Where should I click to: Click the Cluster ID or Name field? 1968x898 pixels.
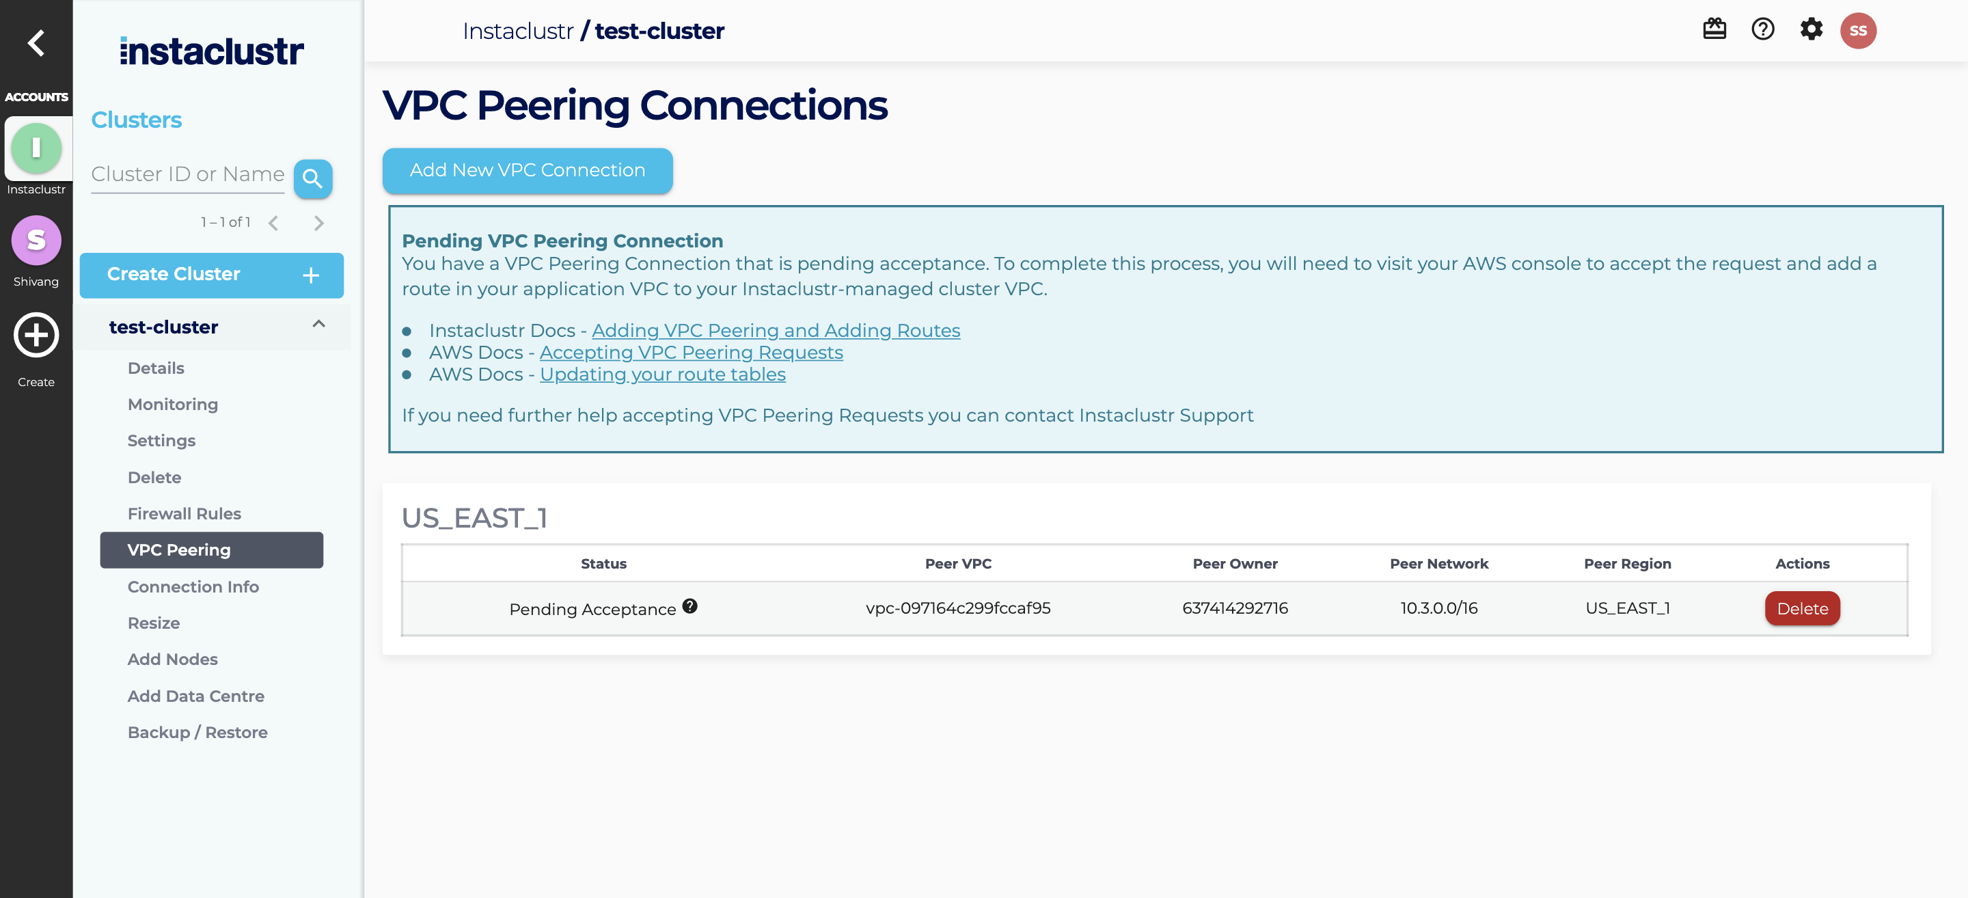pyautogui.click(x=187, y=175)
